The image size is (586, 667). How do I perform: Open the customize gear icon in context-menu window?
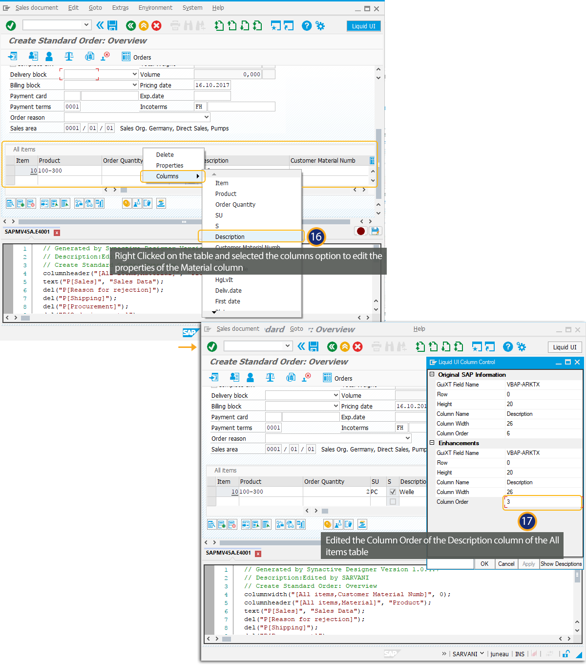coord(320,25)
